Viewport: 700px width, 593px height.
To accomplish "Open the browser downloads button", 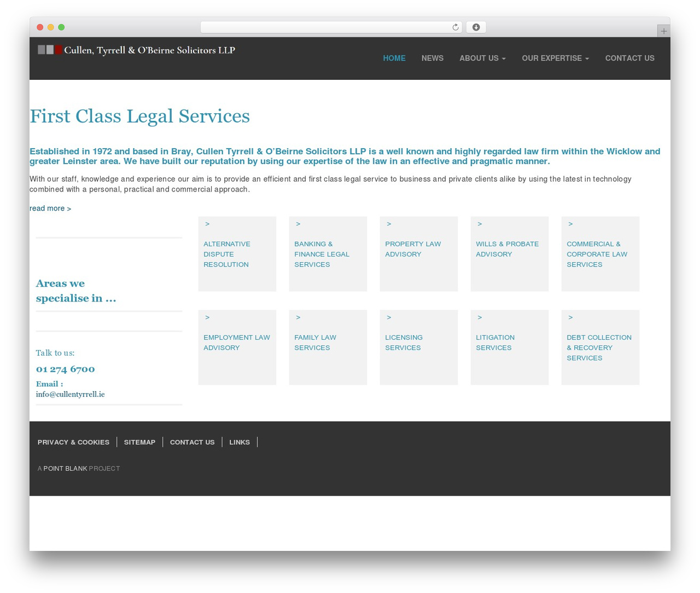I will point(476,27).
